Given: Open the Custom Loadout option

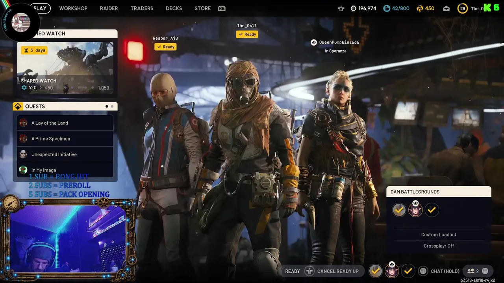Looking at the screenshot, I should pyautogui.click(x=439, y=235).
